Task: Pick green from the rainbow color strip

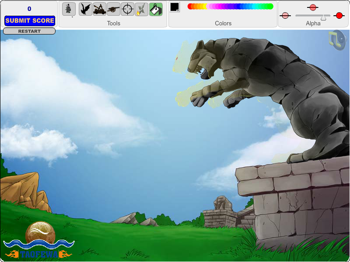Action: pyautogui.click(x=269, y=7)
